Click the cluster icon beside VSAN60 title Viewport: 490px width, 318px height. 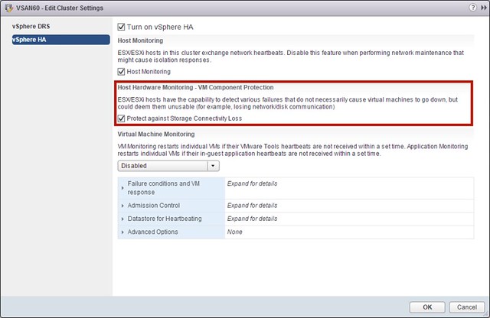[x=9, y=8]
